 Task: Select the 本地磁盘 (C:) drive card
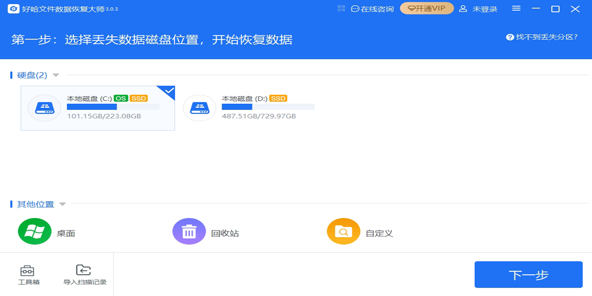[98, 108]
